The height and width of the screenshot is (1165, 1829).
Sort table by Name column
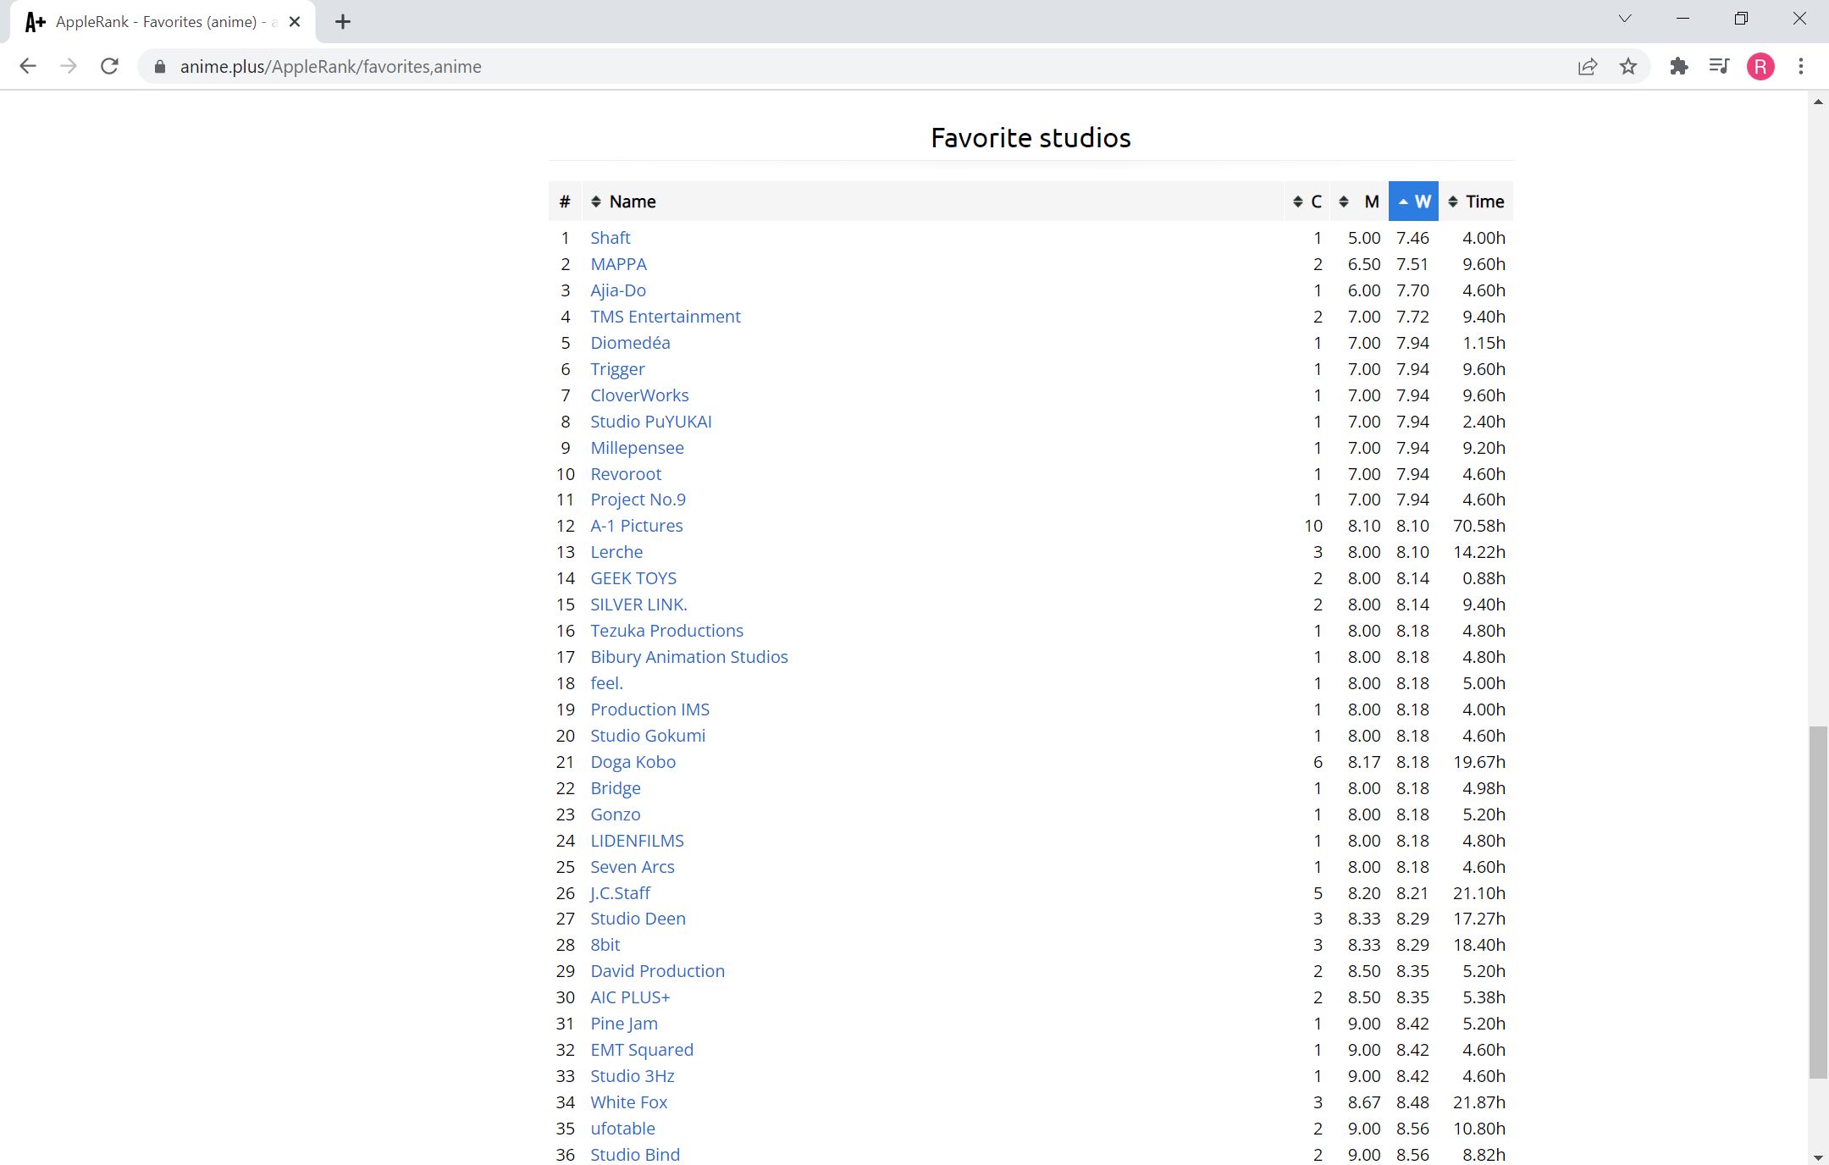click(632, 202)
